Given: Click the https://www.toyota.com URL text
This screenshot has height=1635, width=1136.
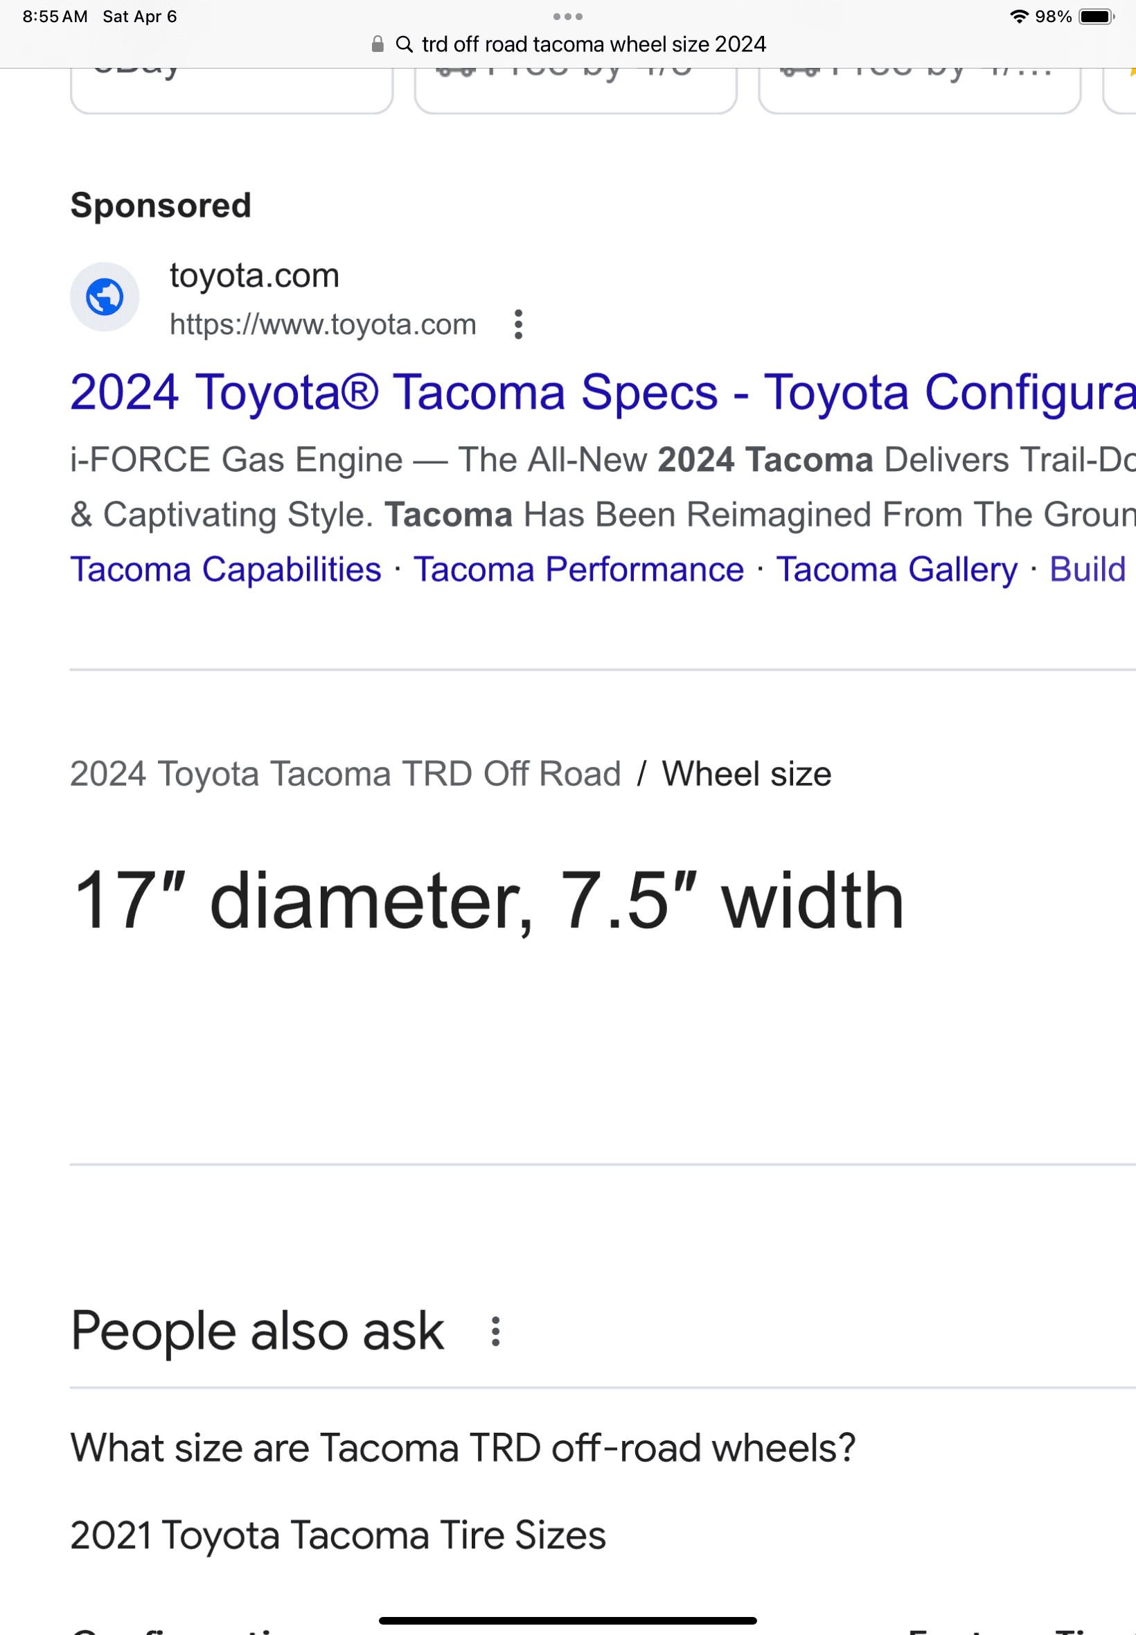Looking at the screenshot, I should coord(322,325).
